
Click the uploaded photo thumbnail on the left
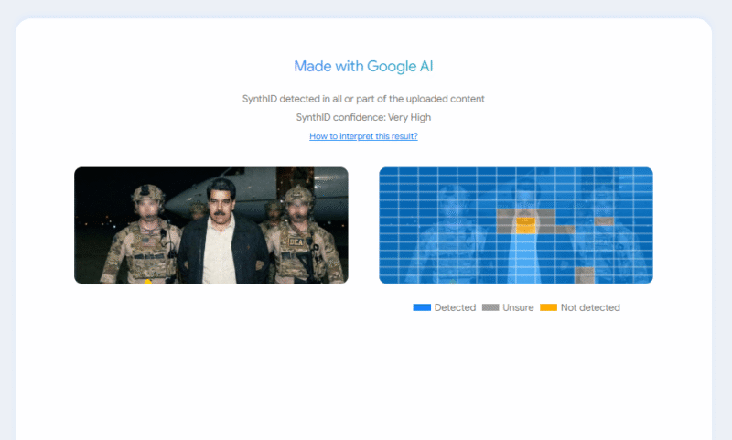(210, 225)
